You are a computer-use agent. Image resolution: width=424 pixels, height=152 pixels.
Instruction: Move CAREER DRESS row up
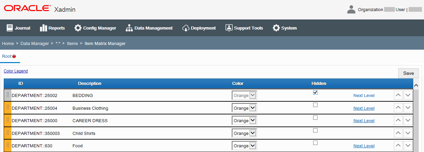pos(398,120)
